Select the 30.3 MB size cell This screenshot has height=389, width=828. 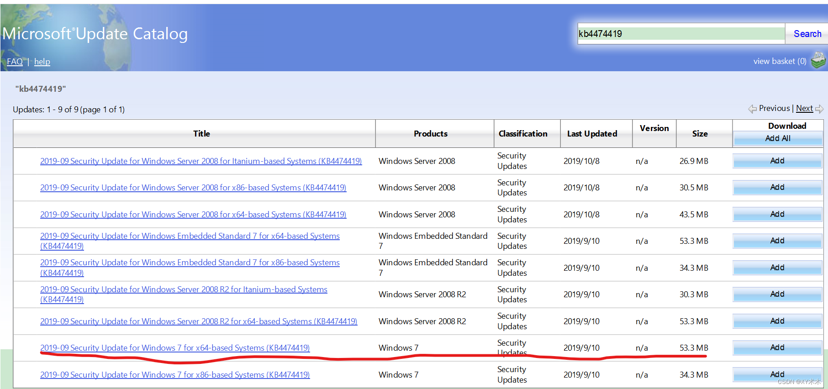pyautogui.click(x=694, y=294)
